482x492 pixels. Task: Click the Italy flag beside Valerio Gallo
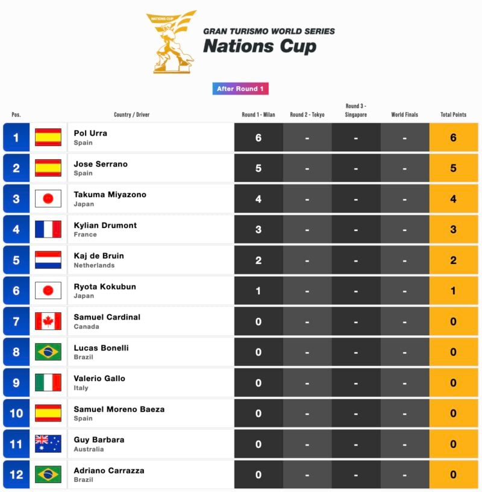click(x=48, y=382)
